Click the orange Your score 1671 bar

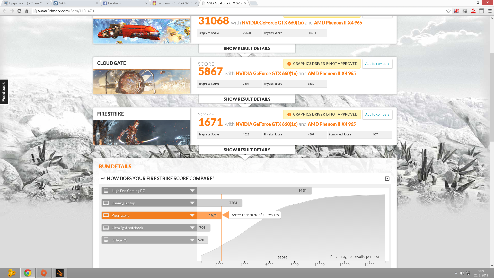click(x=209, y=215)
